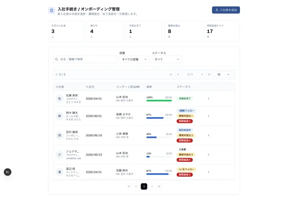Click the 書類未提出 5 badge
This screenshot has height=201, width=288.
click(x=186, y=155)
